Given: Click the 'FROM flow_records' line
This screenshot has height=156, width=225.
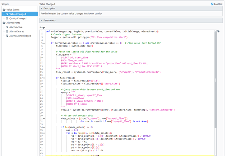Looking at the screenshot, I should click(72, 60).
